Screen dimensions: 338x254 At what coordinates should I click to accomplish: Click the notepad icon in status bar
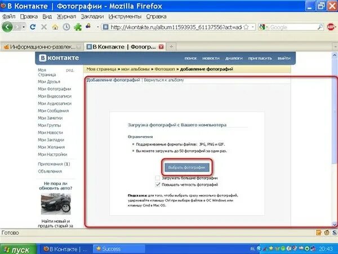(319, 233)
